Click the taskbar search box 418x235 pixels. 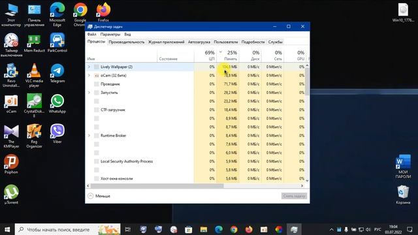pyautogui.click(x=68, y=229)
